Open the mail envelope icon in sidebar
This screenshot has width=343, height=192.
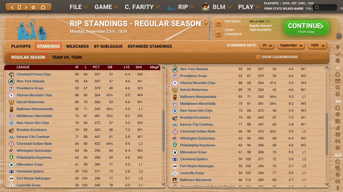point(338,81)
